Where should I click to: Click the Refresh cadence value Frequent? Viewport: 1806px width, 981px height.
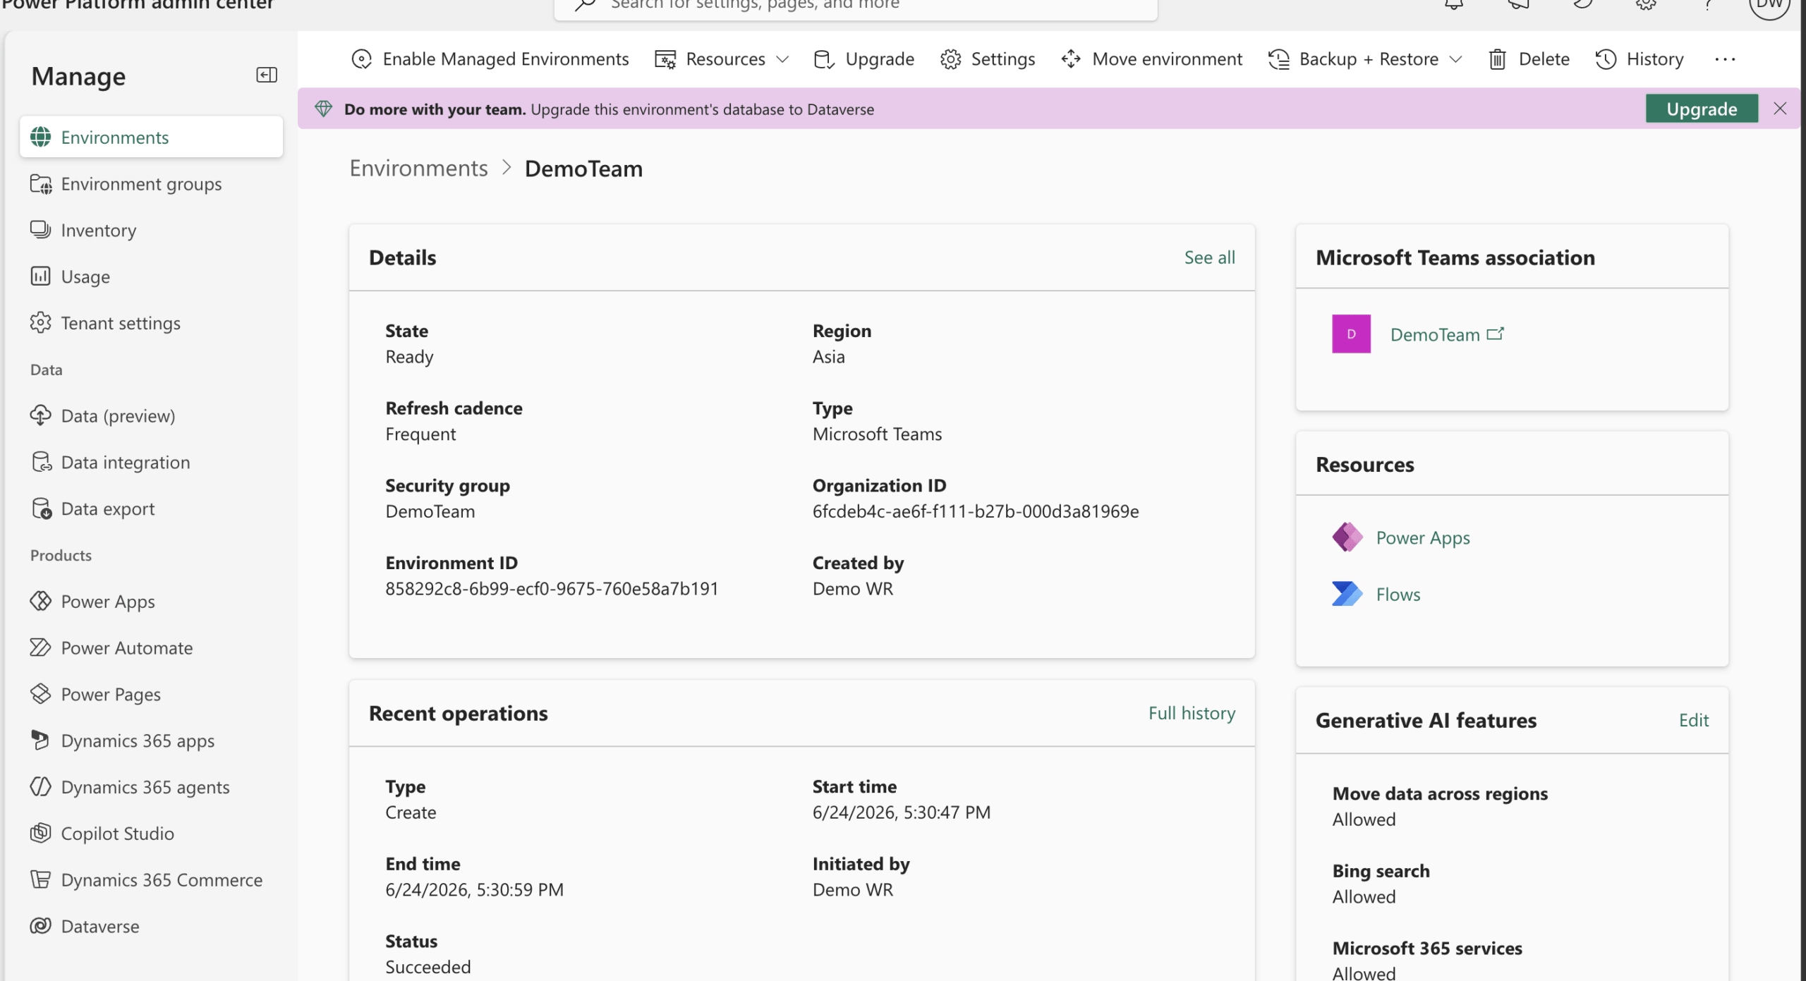point(420,434)
